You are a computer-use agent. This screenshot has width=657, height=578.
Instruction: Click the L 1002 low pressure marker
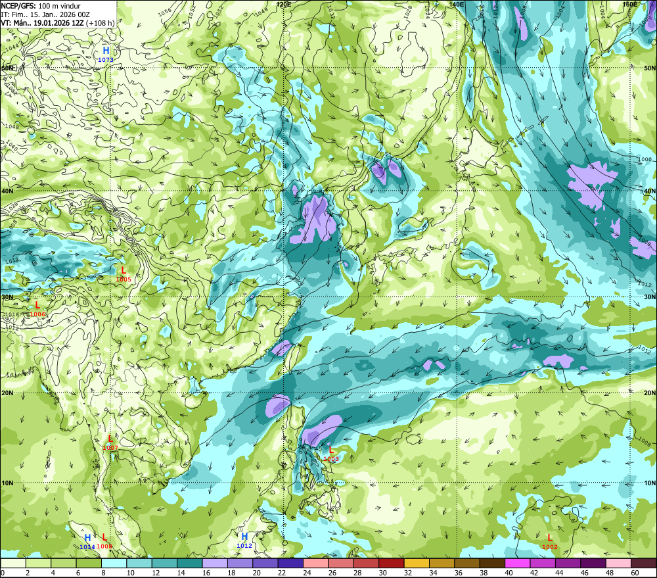(x=550, y=542)
